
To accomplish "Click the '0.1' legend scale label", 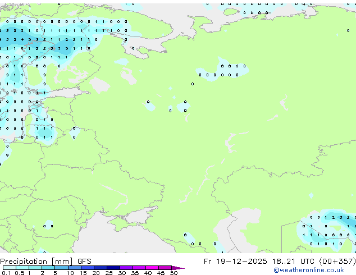I will (6, 273).
